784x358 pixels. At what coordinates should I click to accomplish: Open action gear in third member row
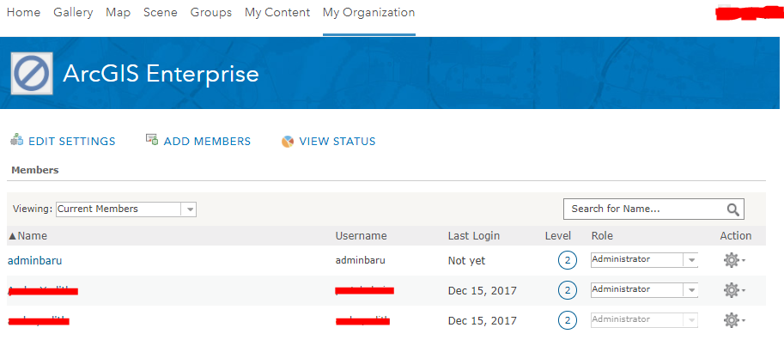tap(734, 320)
